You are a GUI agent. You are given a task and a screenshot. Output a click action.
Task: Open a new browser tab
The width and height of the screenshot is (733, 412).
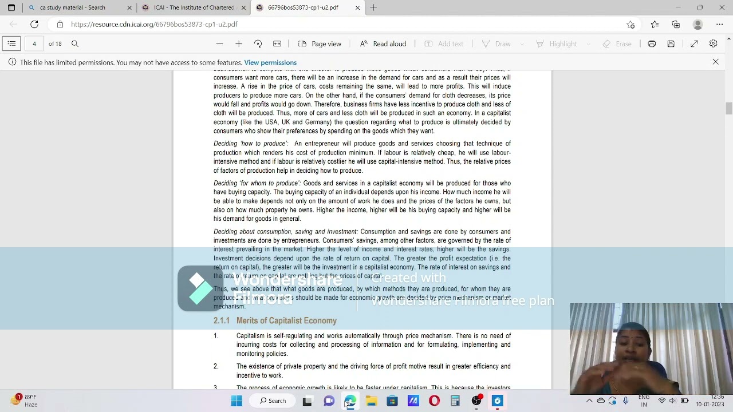click(373, 7)
